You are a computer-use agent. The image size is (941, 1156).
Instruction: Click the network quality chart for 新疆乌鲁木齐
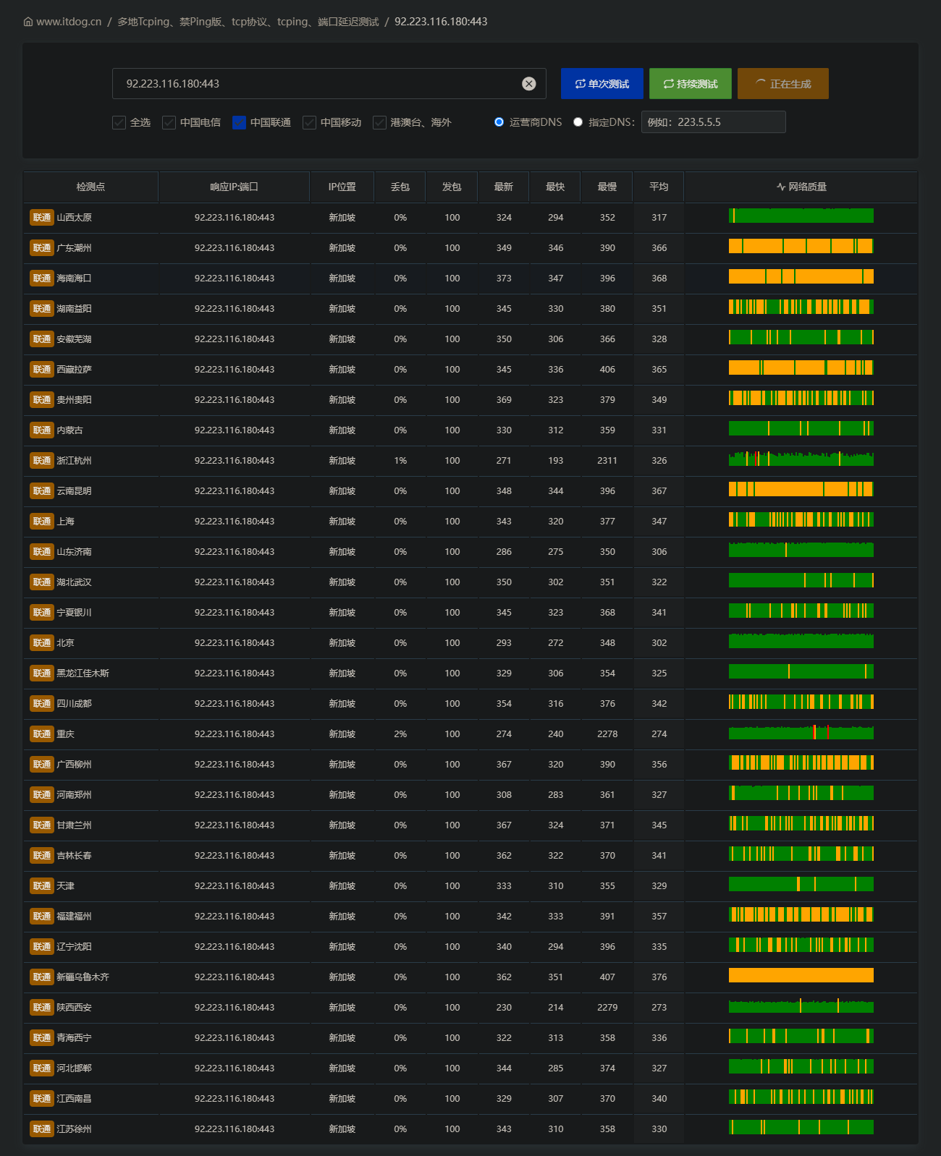tap(801, 975)
